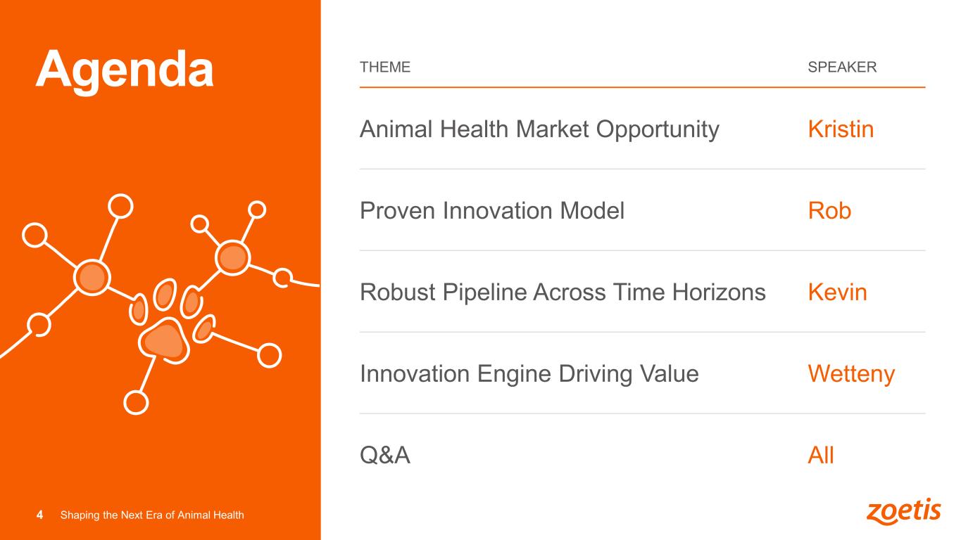Jump to the Q&A agenda item
This screenshot has width=961, height=540.
pyautogui.click(x=385, y=456)
